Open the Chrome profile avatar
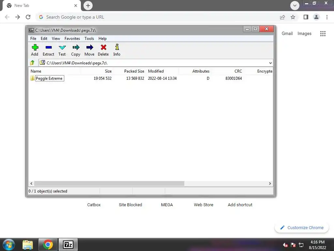Image resolution: width=334 pixels, height=251 pixels. click(x=316, y=17)
